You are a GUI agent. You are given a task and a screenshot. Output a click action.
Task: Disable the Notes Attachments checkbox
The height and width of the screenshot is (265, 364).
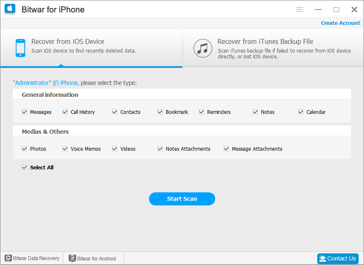coord(160,149)
